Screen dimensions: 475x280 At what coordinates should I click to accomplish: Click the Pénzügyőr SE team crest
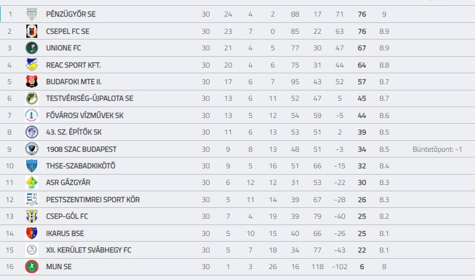pos(32,14)
